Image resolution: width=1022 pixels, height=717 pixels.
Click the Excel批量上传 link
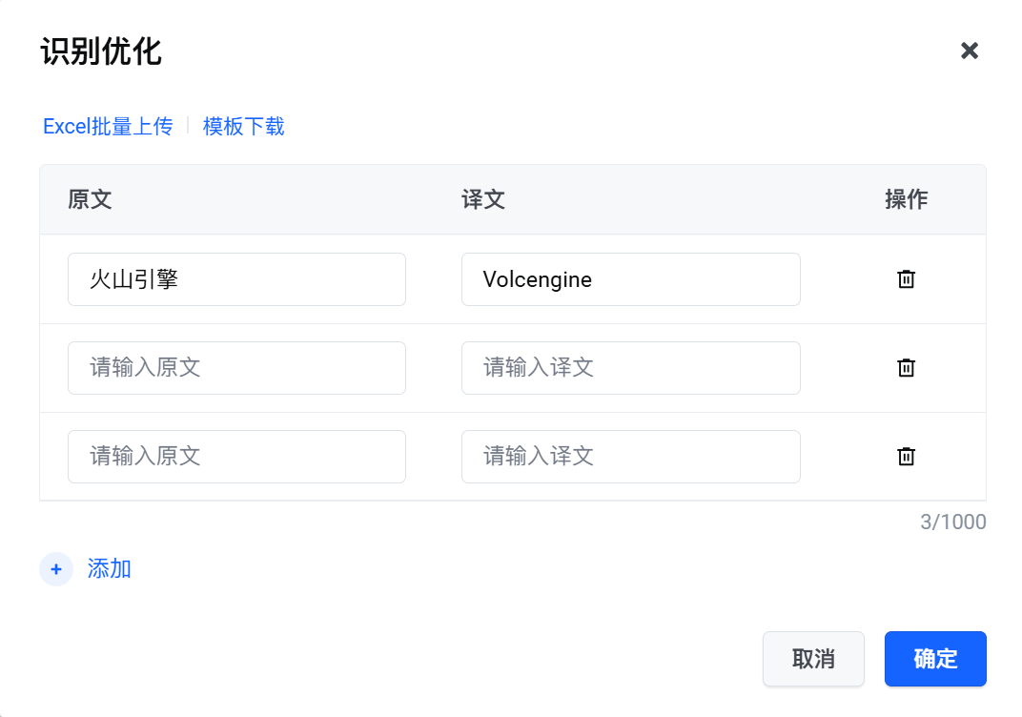[x=108, y=127]
